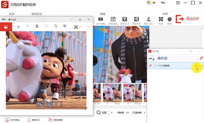Click the eraser icon on the 2.7 MB row

(x=150, y=66)
